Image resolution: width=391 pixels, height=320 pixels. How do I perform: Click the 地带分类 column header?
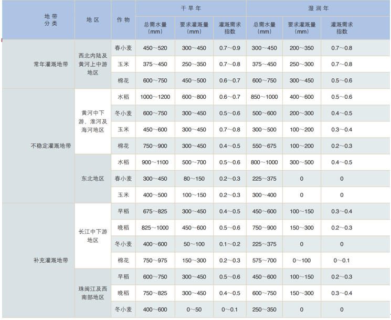pos(51,20)
